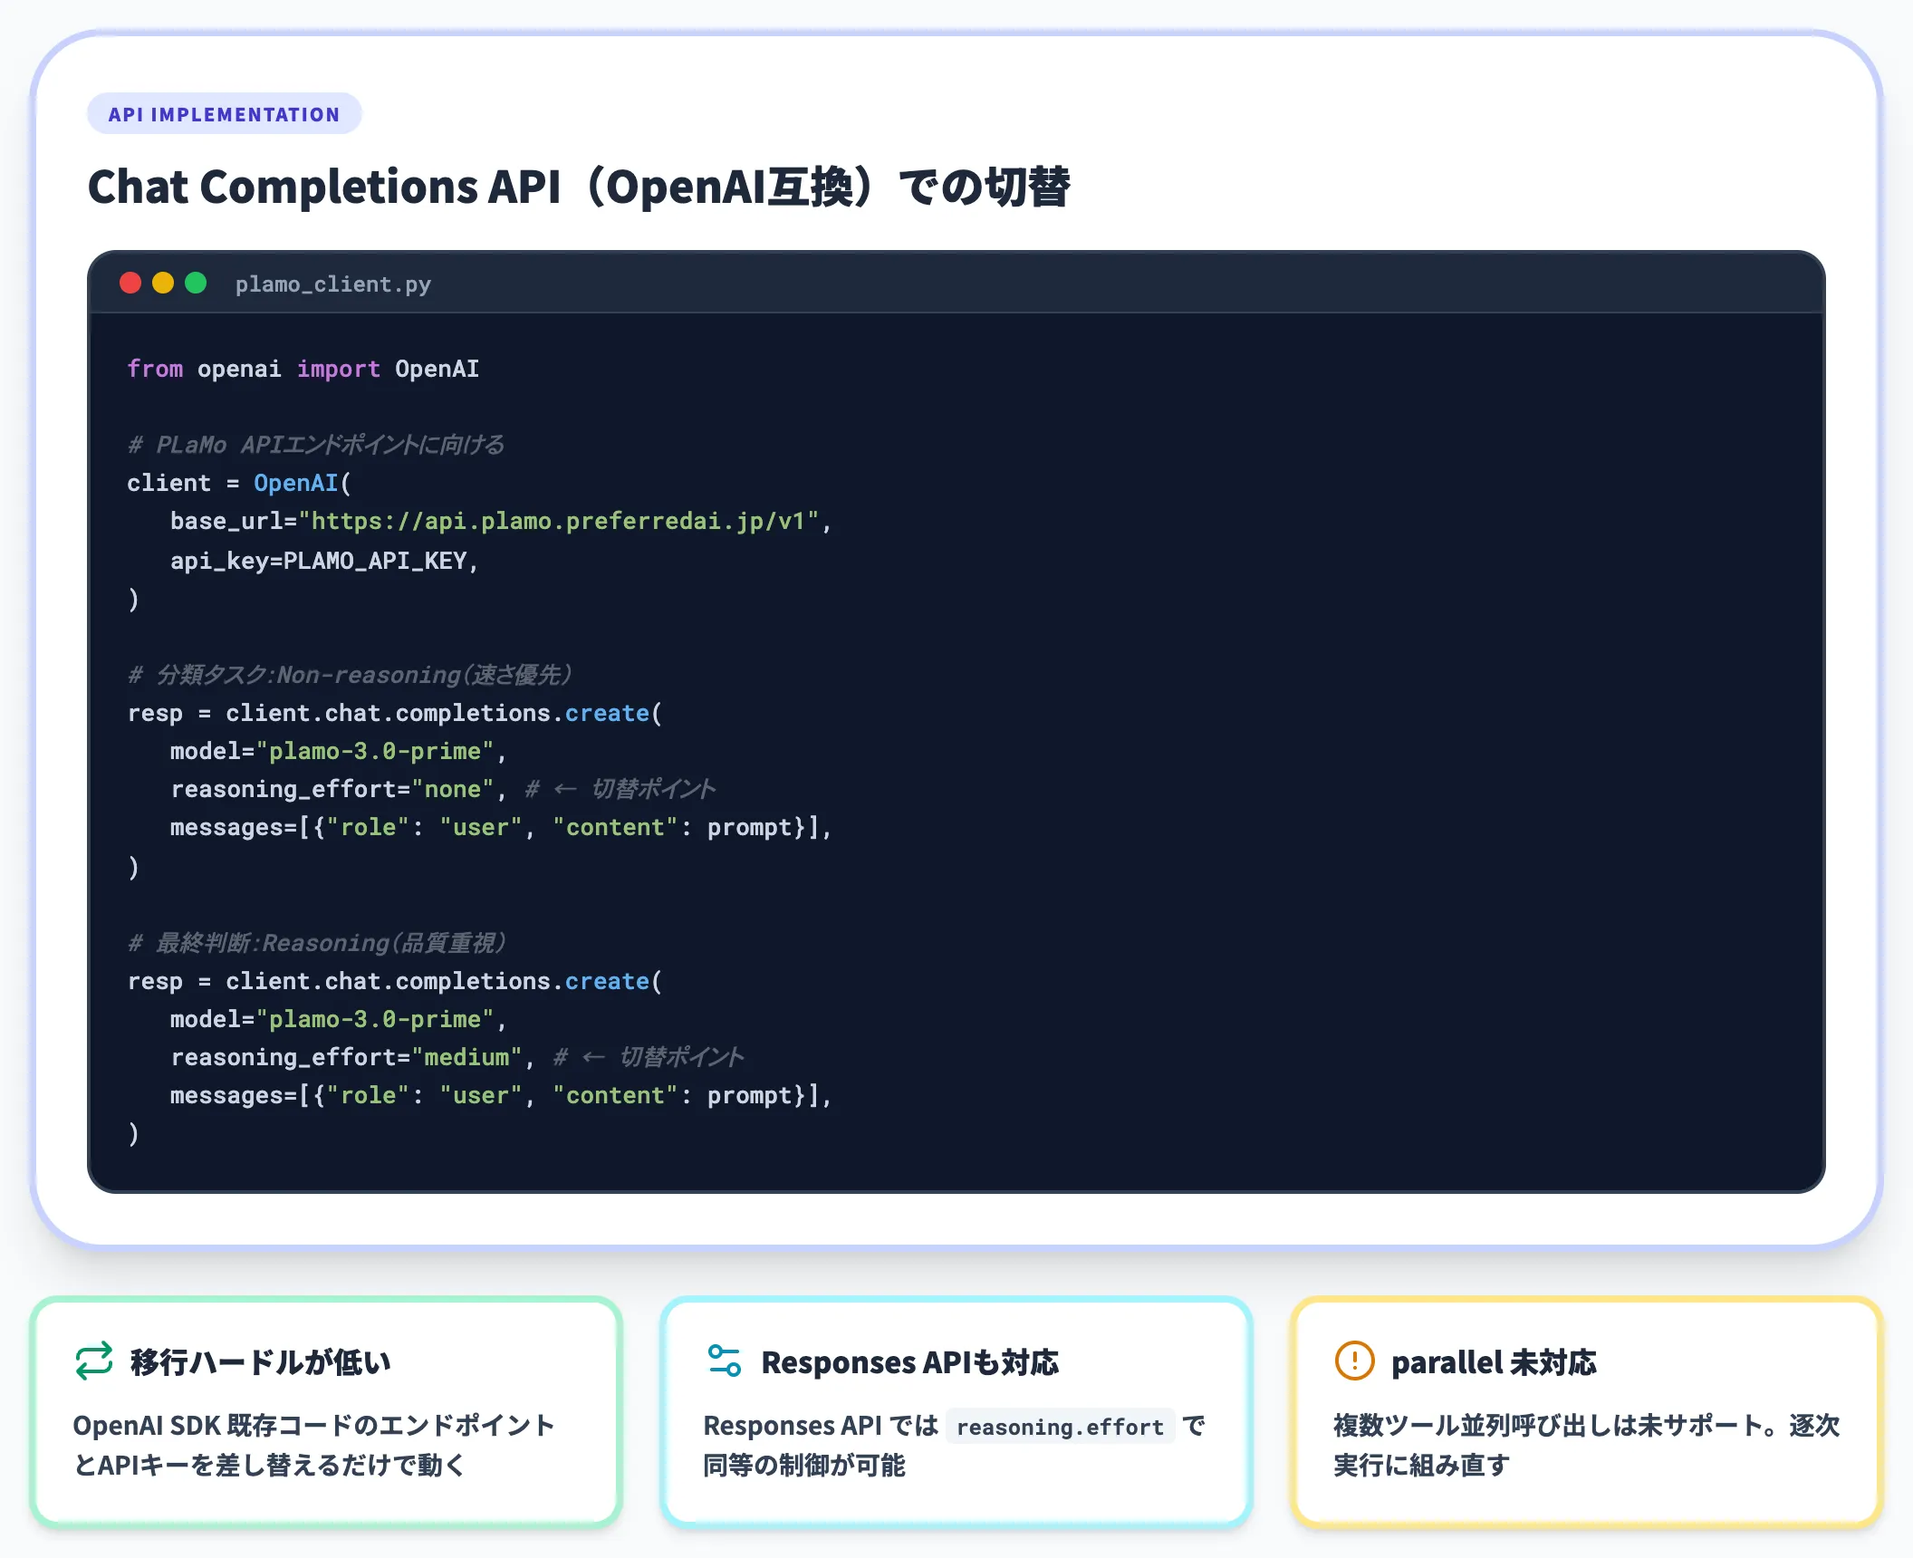This screenshot has width=1913, height=1558.
Task: Click the blue sliders icon beside Responses API
Action: [x=725, y=1361]
